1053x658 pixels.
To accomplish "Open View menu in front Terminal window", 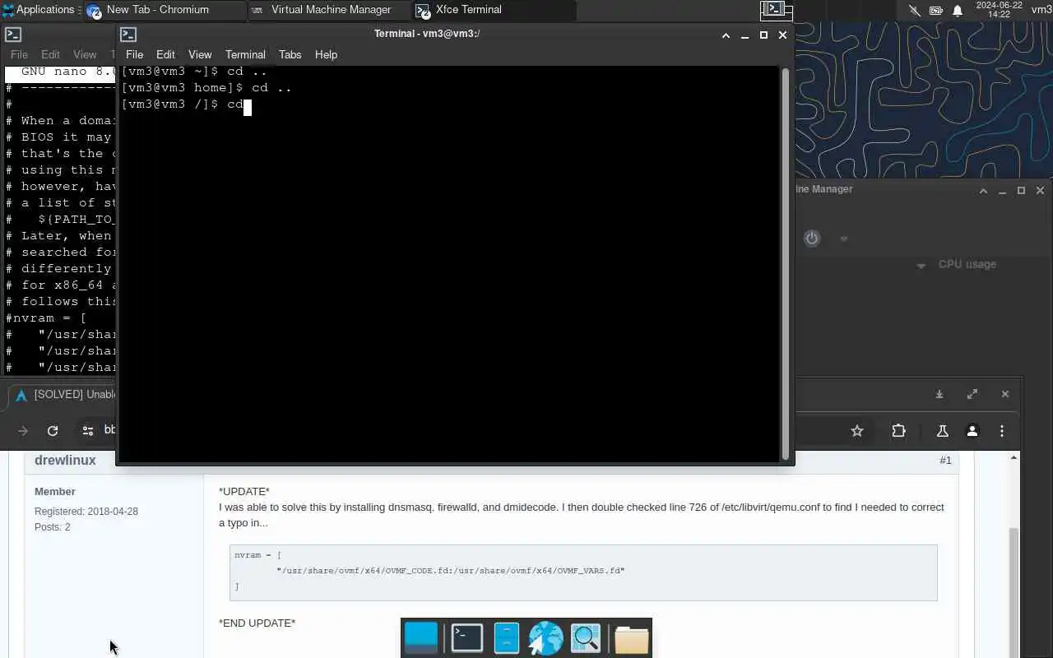I will pos(200,54).
